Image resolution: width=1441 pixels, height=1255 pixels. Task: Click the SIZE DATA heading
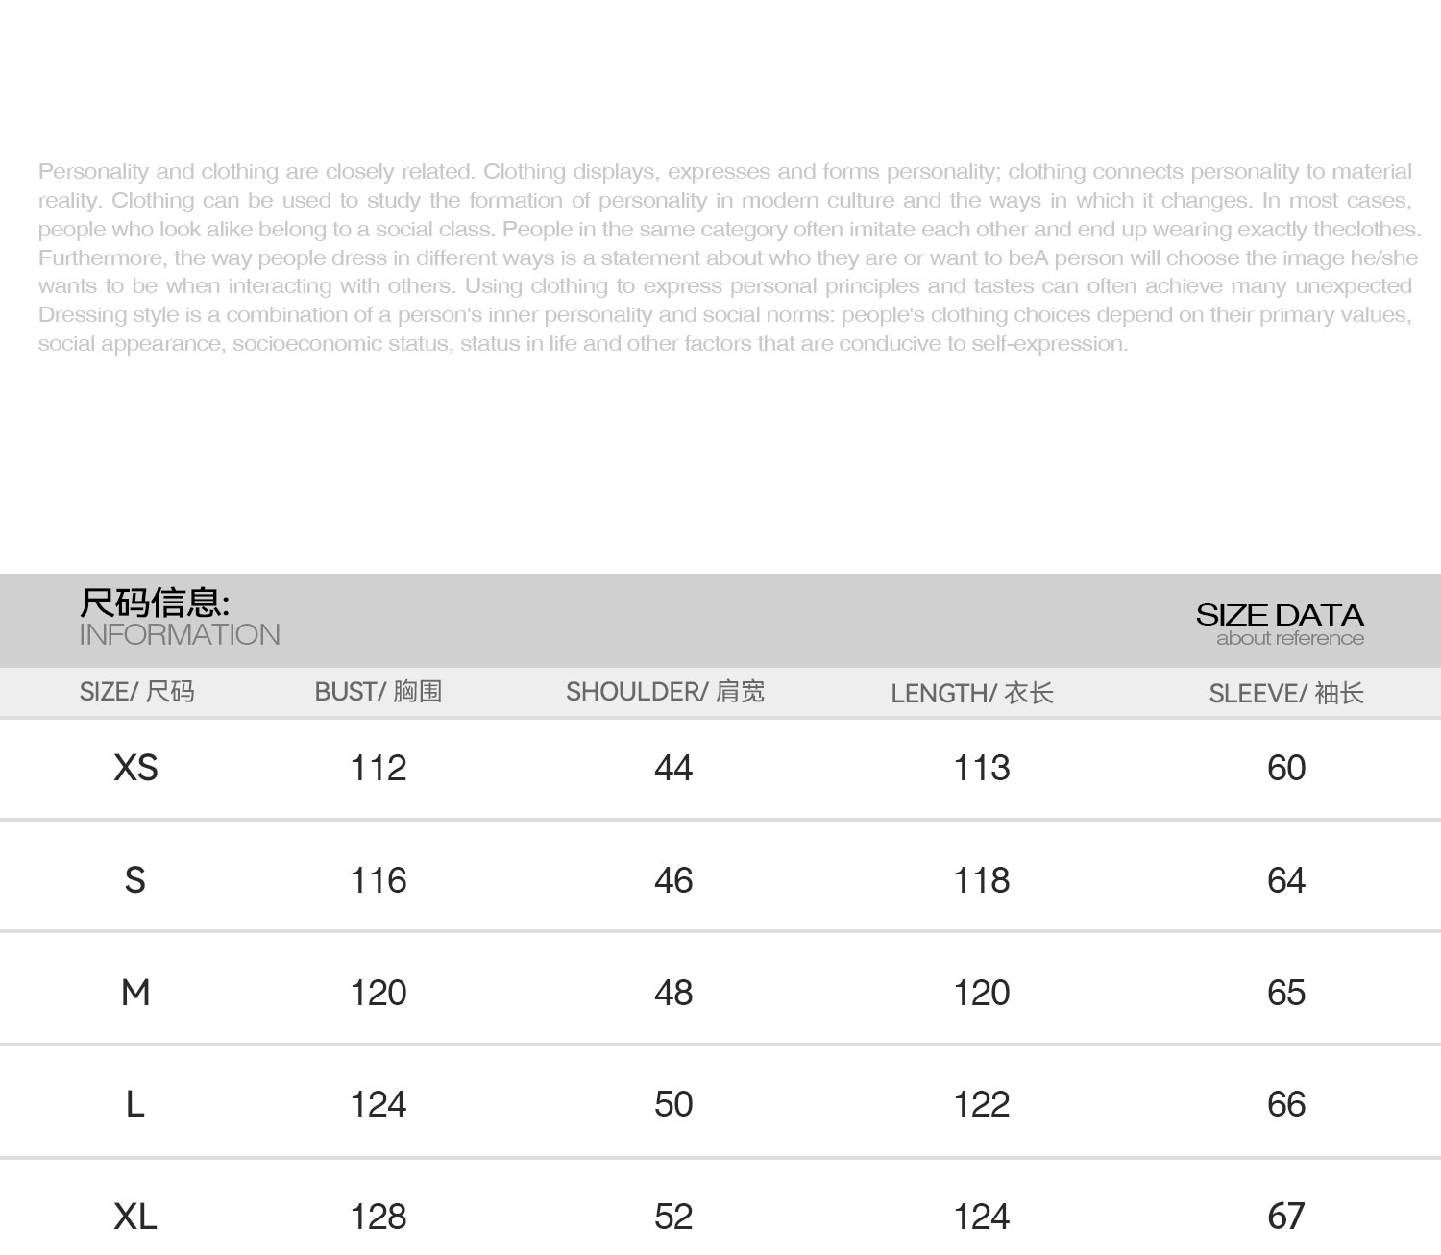click(1280, 615)
